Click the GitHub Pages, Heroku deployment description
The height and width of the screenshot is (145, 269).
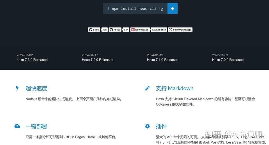click(72, 137)
